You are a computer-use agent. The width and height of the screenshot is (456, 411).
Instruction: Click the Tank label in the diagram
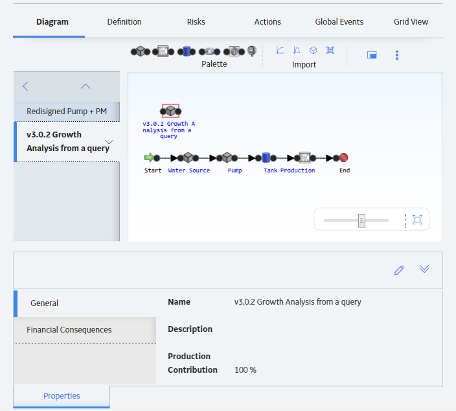click(x=270, y=170)
